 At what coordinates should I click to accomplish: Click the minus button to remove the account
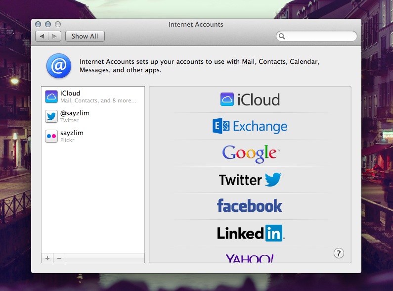pyautogui.click(x=59, y=258)
